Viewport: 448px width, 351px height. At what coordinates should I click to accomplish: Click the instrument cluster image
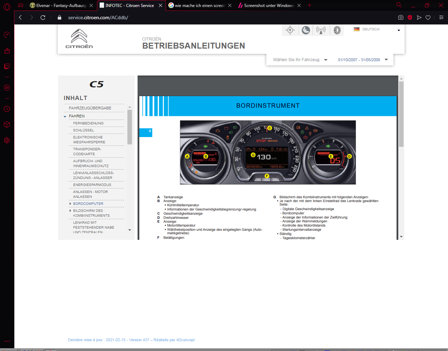268,152
